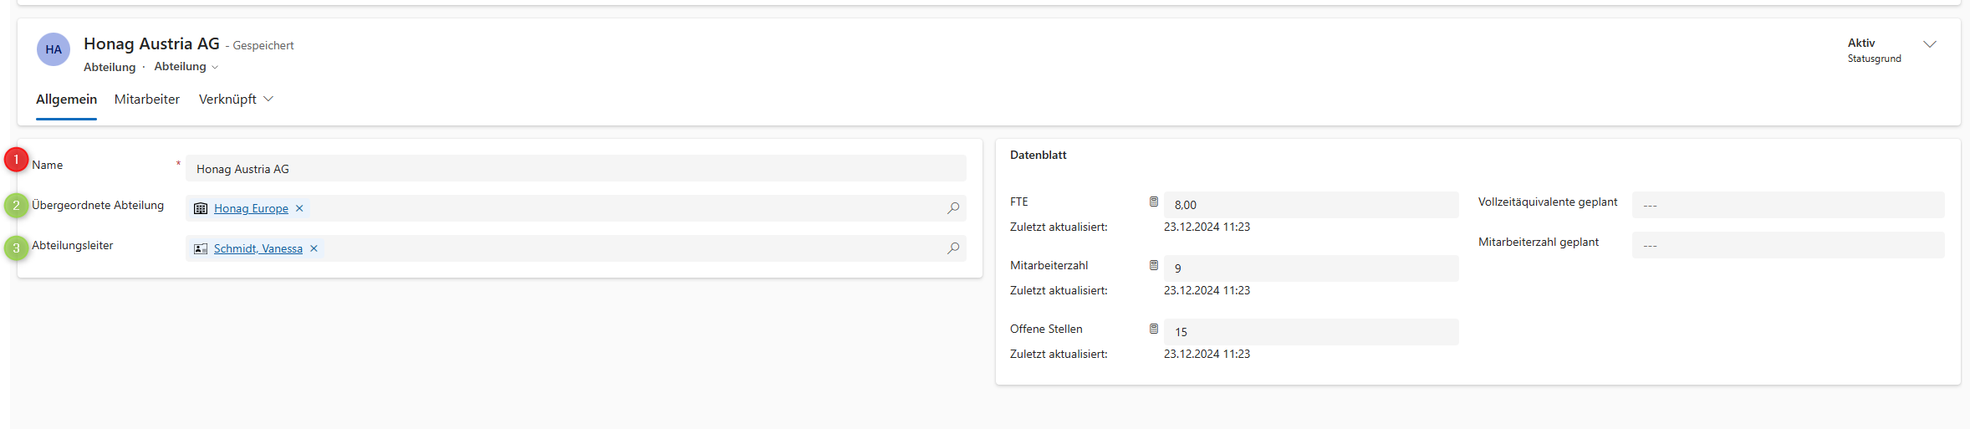The image size is (1970, 429).
Task: Remove Honag Europe from parent department
Action: (299, 208)
